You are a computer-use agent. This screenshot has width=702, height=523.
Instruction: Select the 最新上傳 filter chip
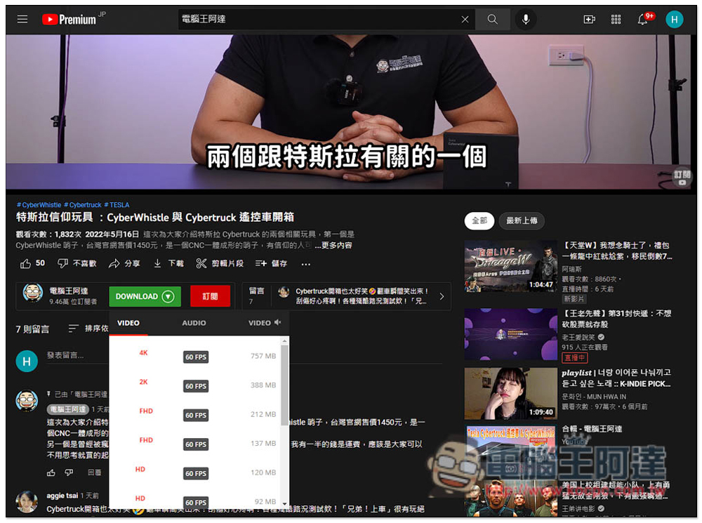[x=522, y=220]
